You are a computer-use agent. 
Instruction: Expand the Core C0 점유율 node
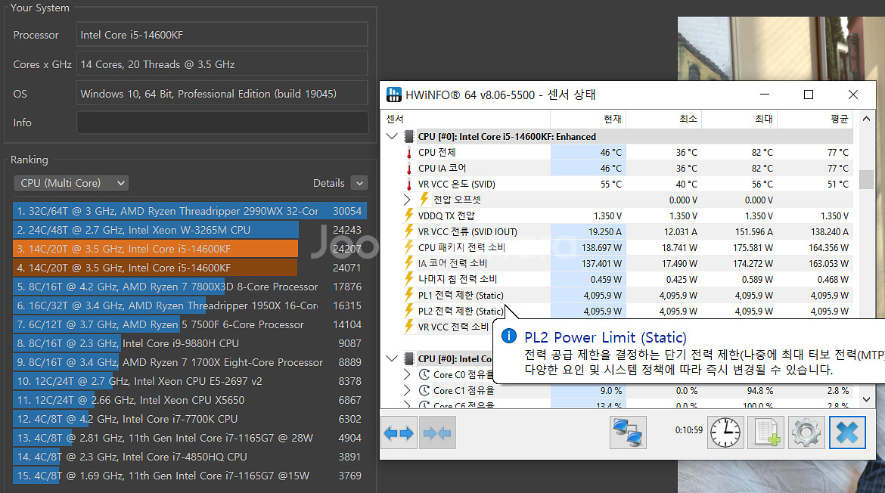tap(407, 374)
